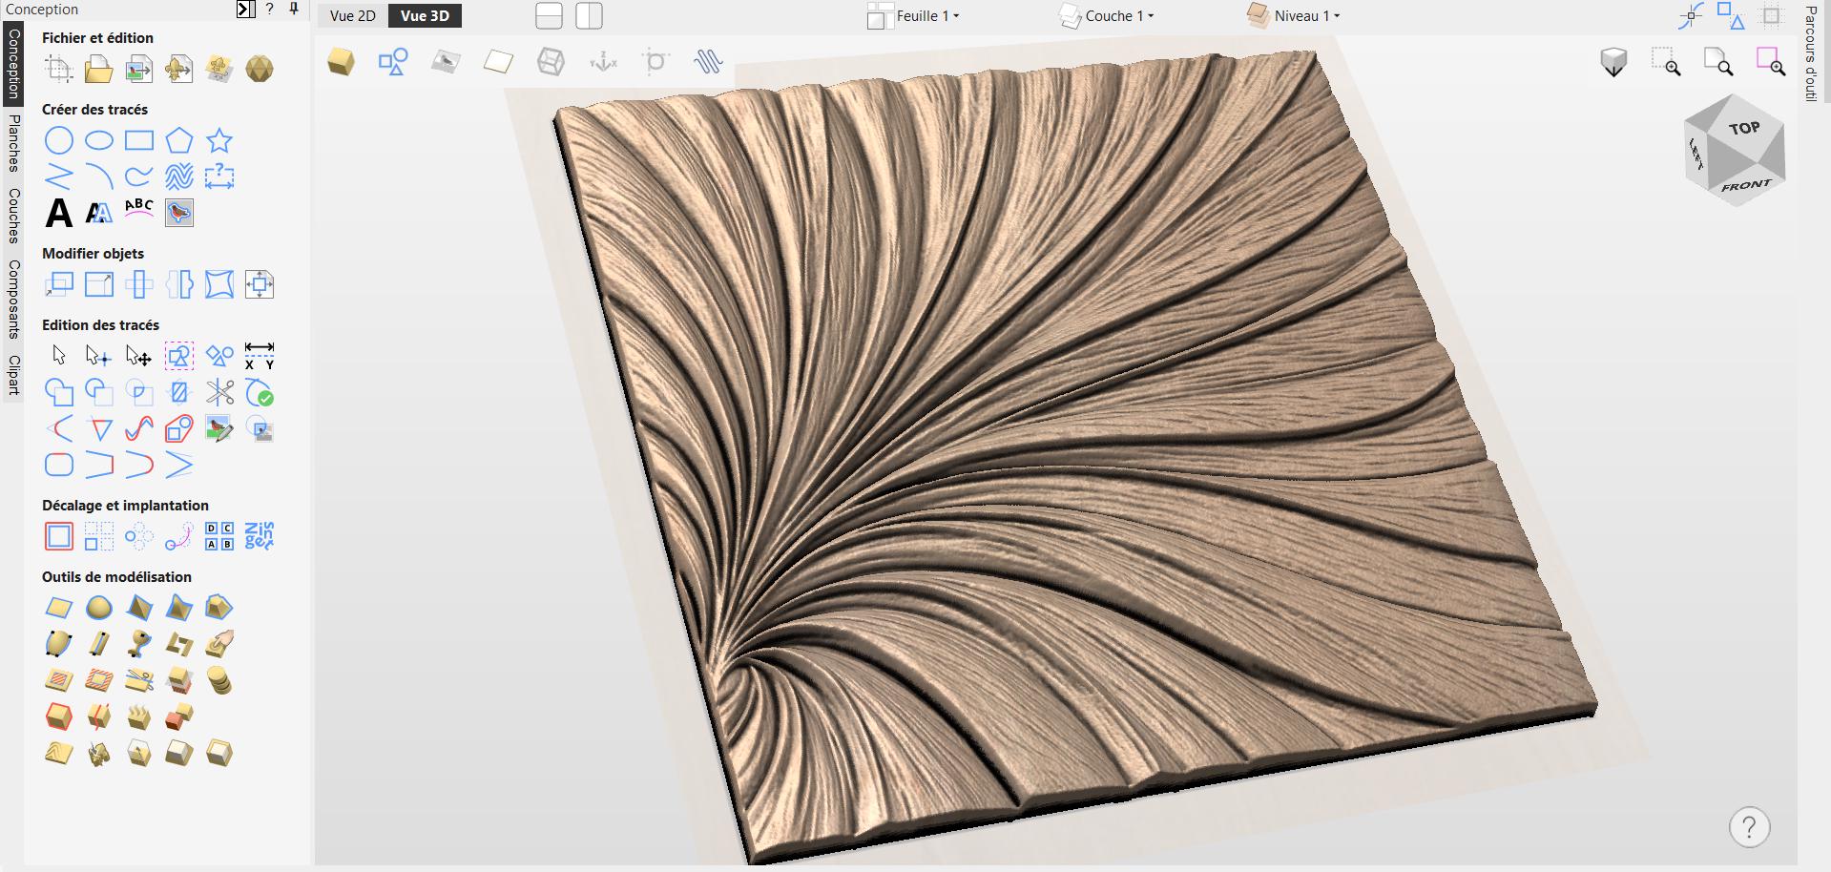Select the draw rectangle tool
Image resolution: width=1831 pixels, height=872 pixels.
(139, 141)
